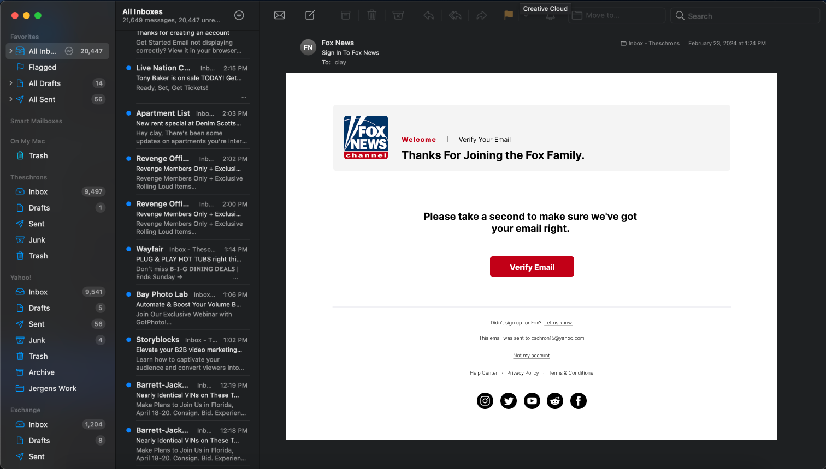Open the Move to… folder dropdown

pyautogui.click(x=617, y=15)
